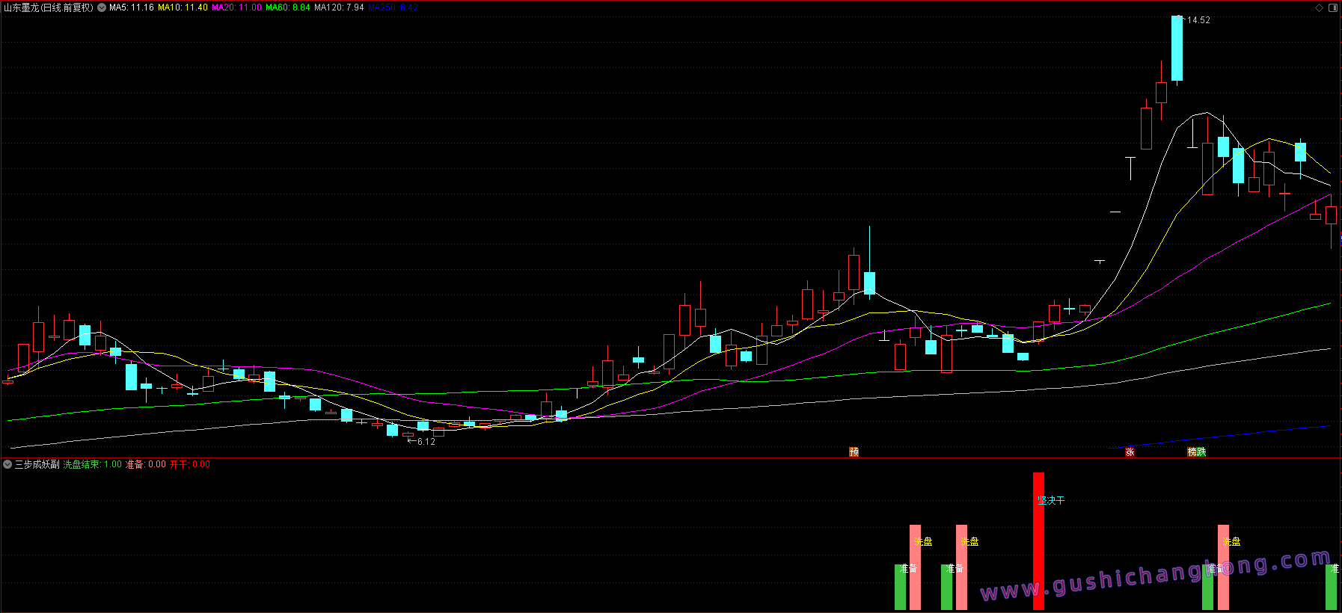This screenshot has width=1342, height=613.
Task: Click the green 跌 event marker
Action: coord(1201,452)
